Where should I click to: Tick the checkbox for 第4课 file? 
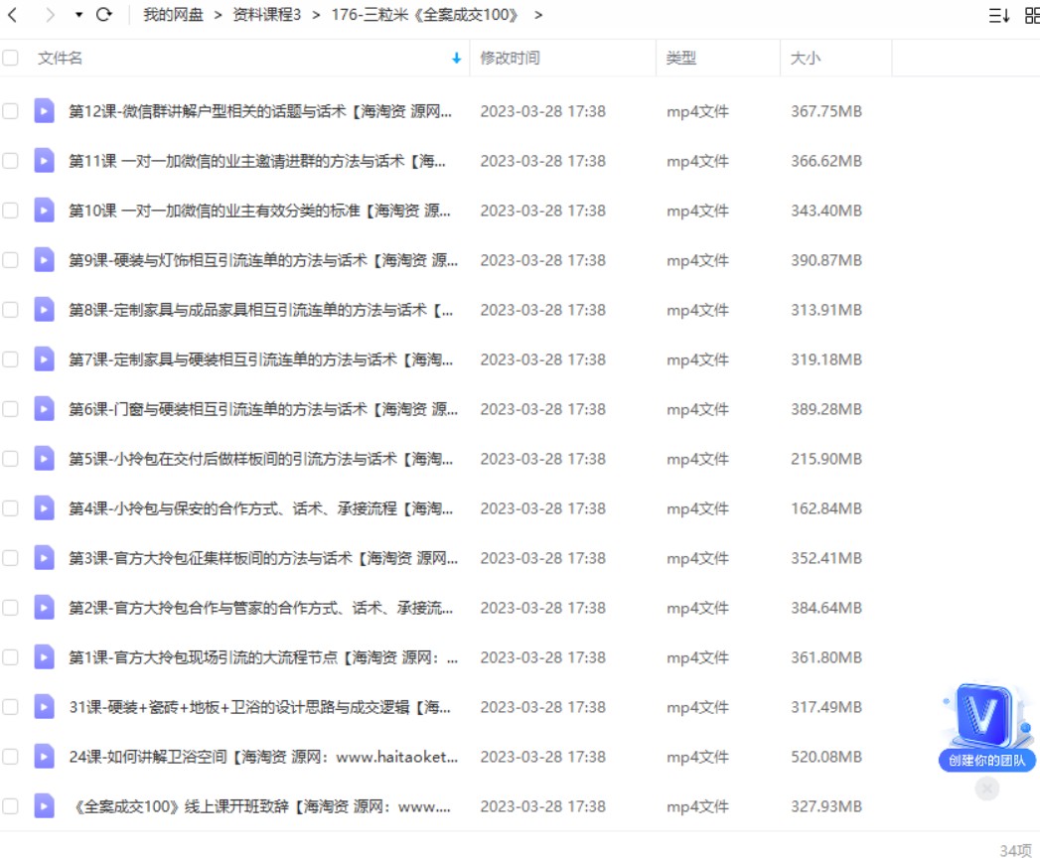click(x=10, y=508)
